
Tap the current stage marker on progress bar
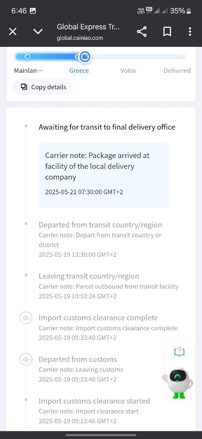click(85, 57)
